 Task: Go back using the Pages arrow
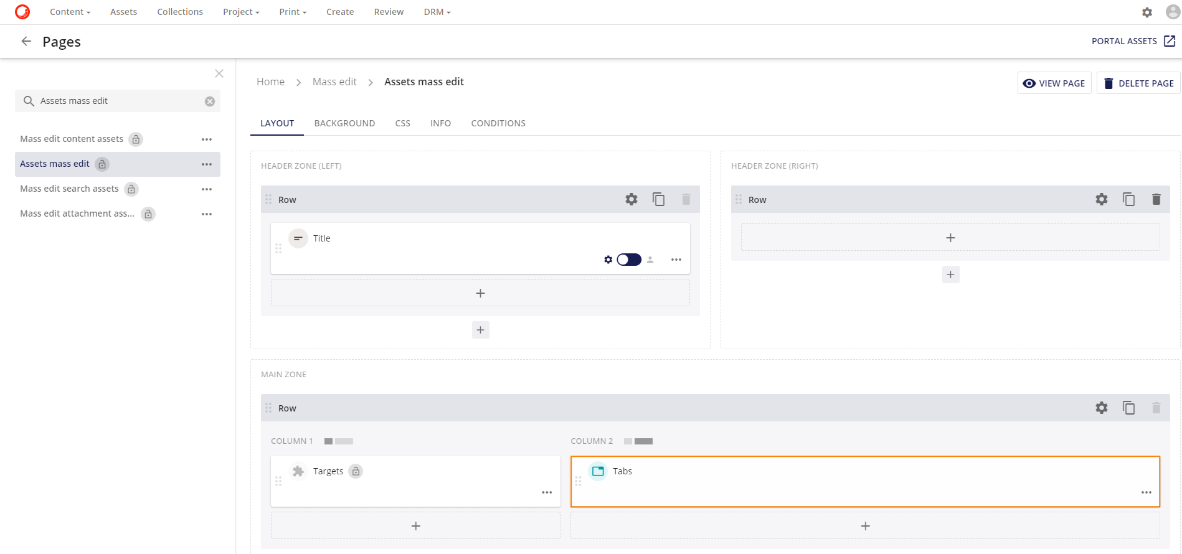pyautogui.click(x=26, y=41)
